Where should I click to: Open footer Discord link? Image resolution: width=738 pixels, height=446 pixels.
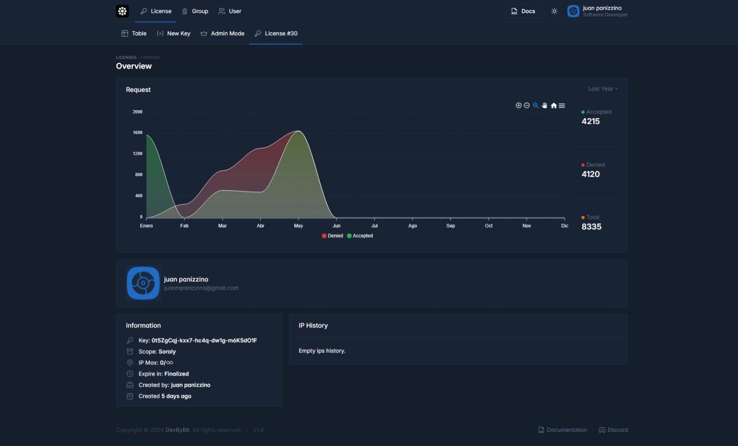coord(613,430)
